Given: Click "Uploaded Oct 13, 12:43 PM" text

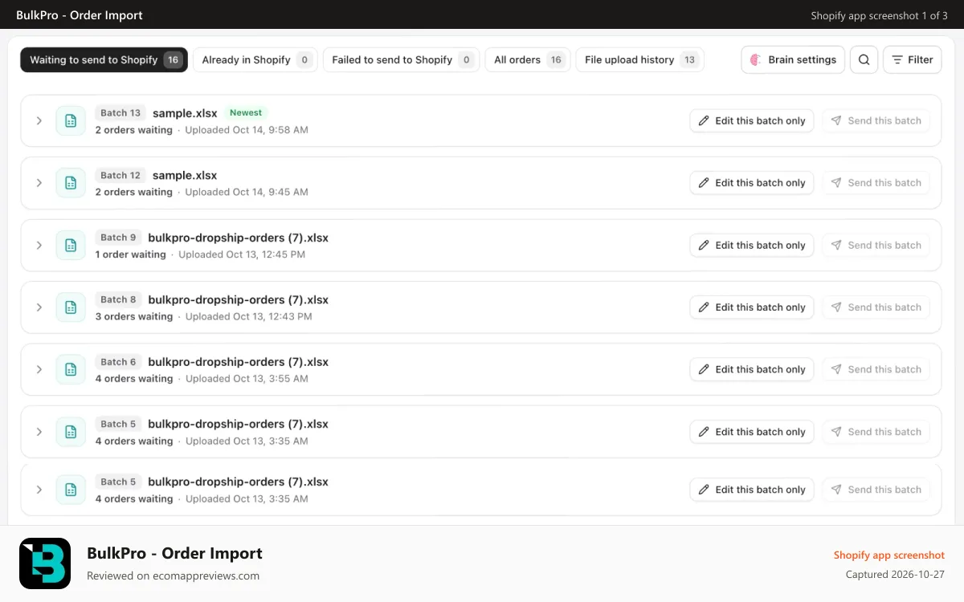Looking at the screenshot, I should pos(249,316).
